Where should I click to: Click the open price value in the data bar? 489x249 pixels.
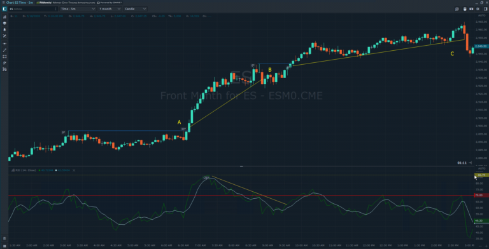(x=78, y=16)
